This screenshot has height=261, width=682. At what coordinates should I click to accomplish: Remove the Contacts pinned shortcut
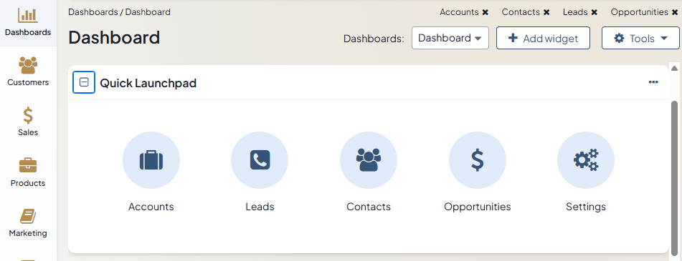[x=546, y=12]
